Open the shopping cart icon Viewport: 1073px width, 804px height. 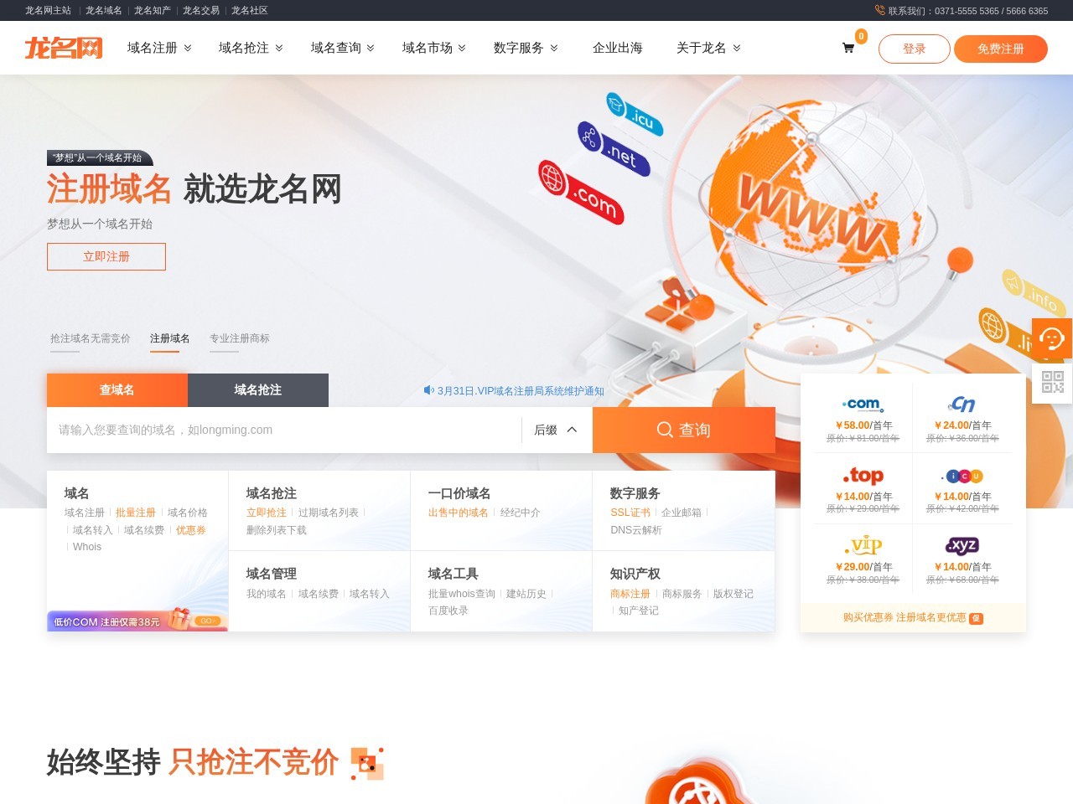tap(848, 49)
